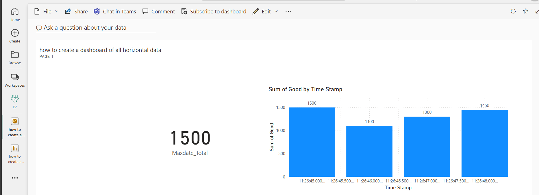
Task: Open the Create page
Action: point(15,36)
